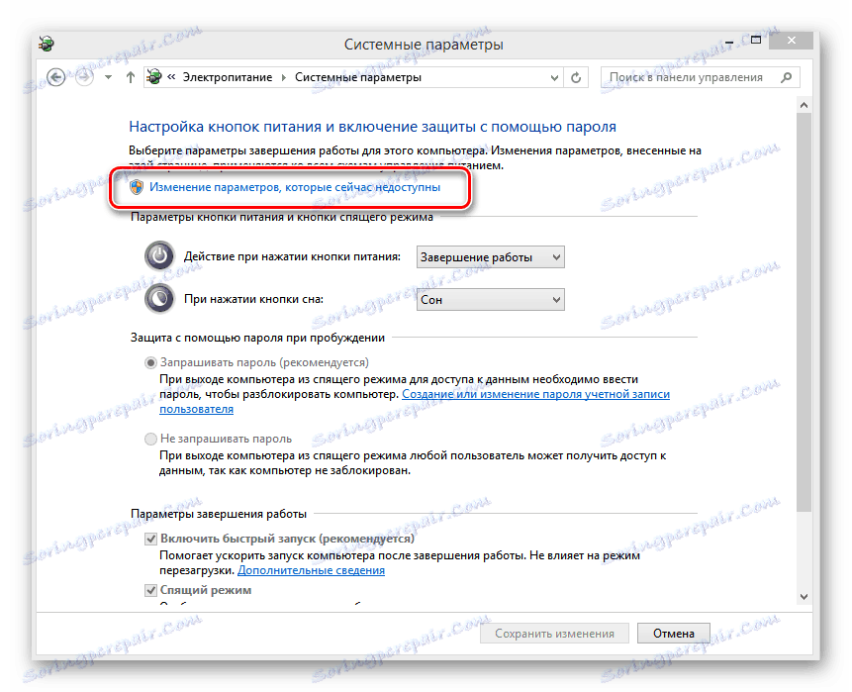Click the control panel icon in address bar
This screenshot has height=692, width=852.
click(x=154, y=77)
